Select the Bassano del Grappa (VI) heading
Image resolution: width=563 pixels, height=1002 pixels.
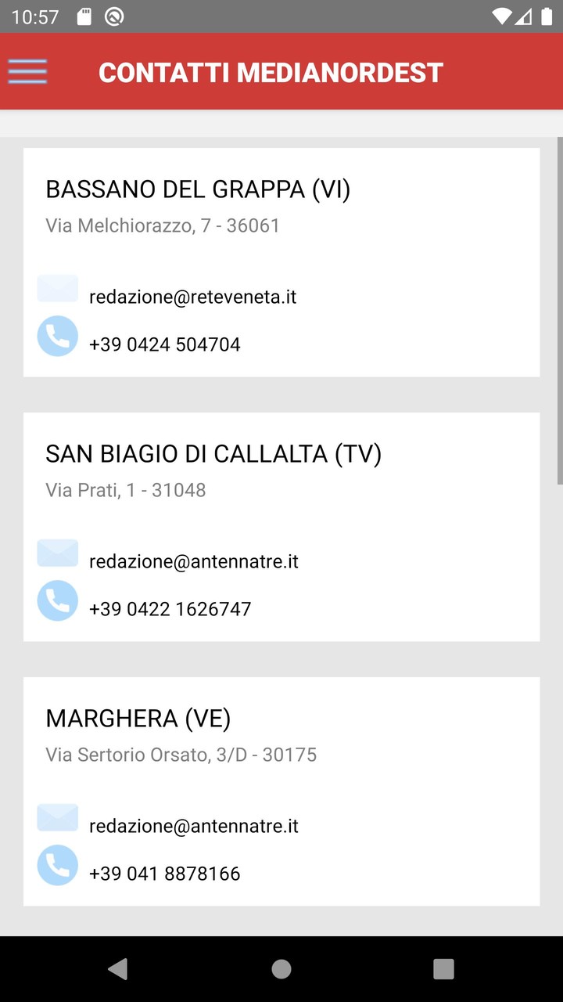pos(198,189)
